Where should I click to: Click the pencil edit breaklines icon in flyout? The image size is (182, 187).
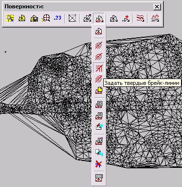pyautogui.click(x=99, y=141)
